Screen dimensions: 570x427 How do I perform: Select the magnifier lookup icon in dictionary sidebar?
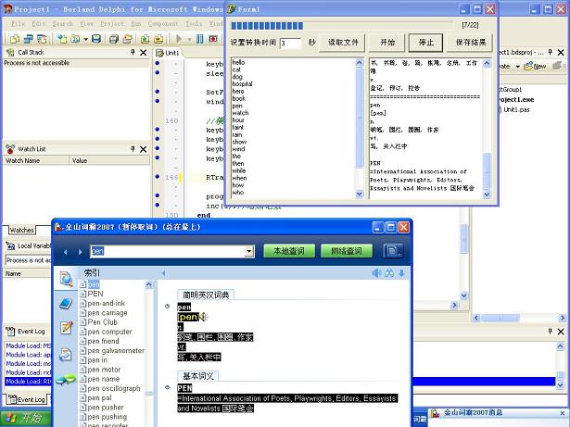coord(66,279)
